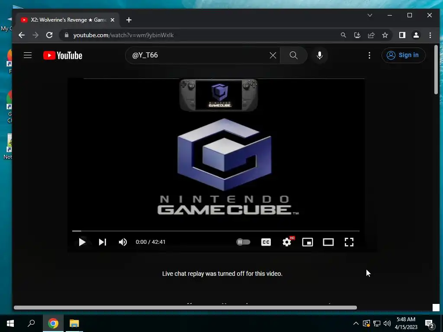Viewport: 443px width, 332px height.
Task: Open Windows taskbar search
Action: [31, 323]
